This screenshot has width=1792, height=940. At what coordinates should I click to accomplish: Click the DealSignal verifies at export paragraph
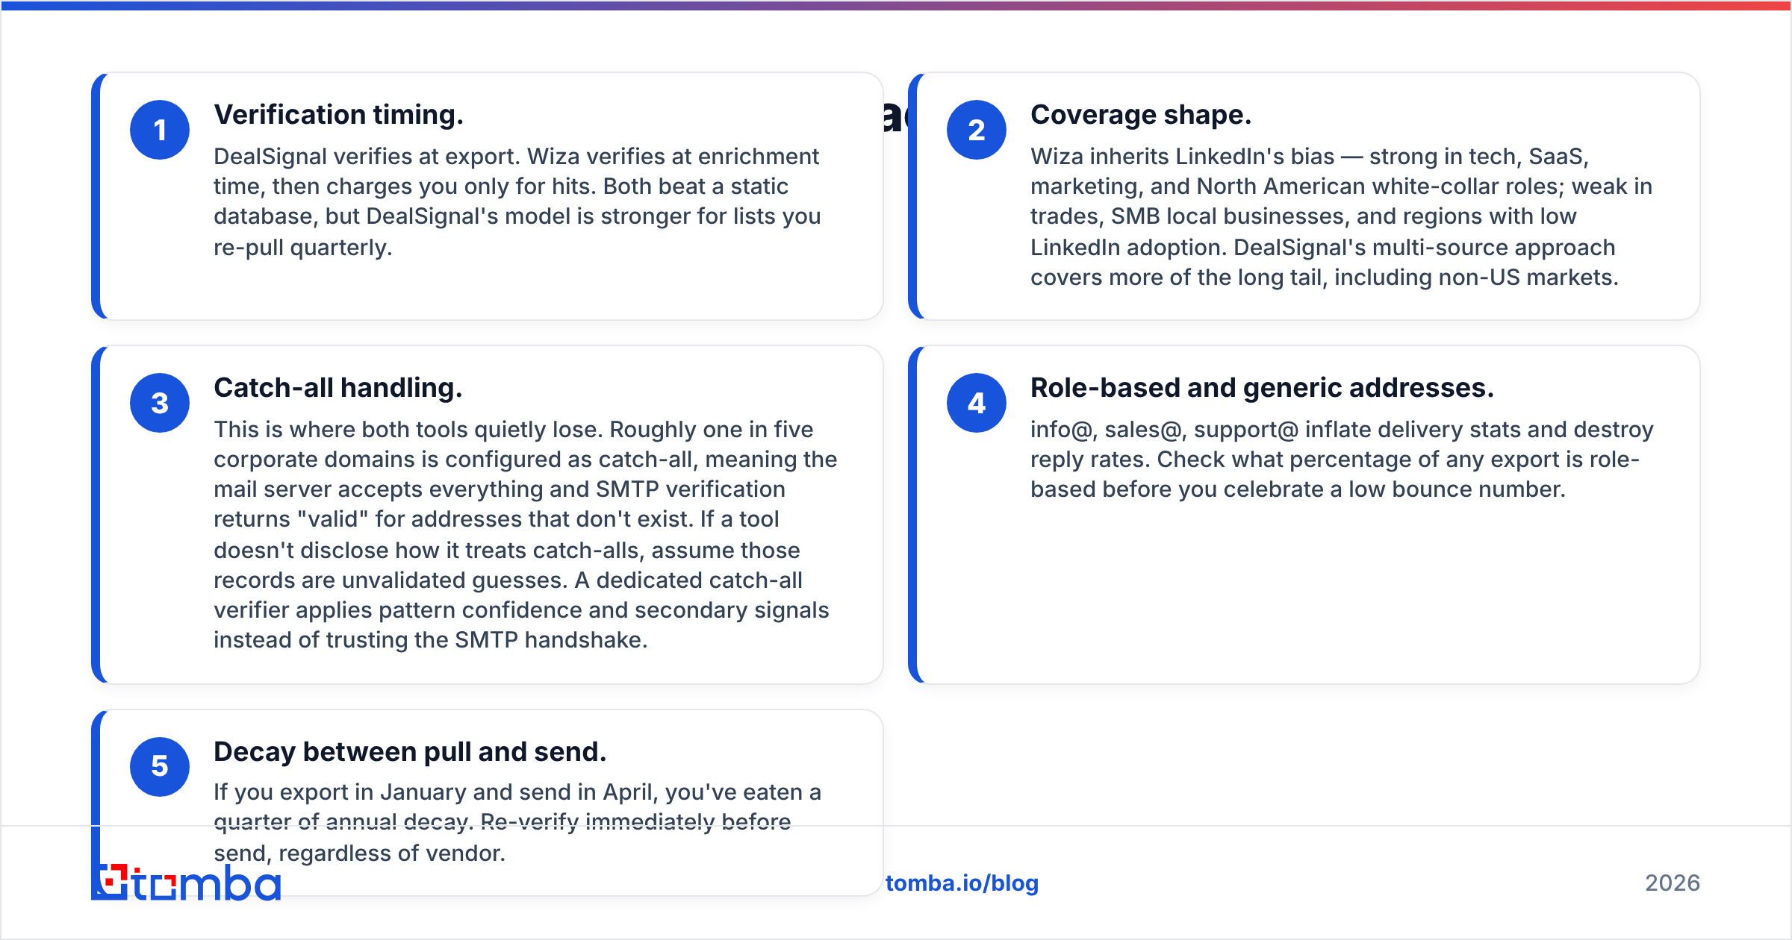517,201
